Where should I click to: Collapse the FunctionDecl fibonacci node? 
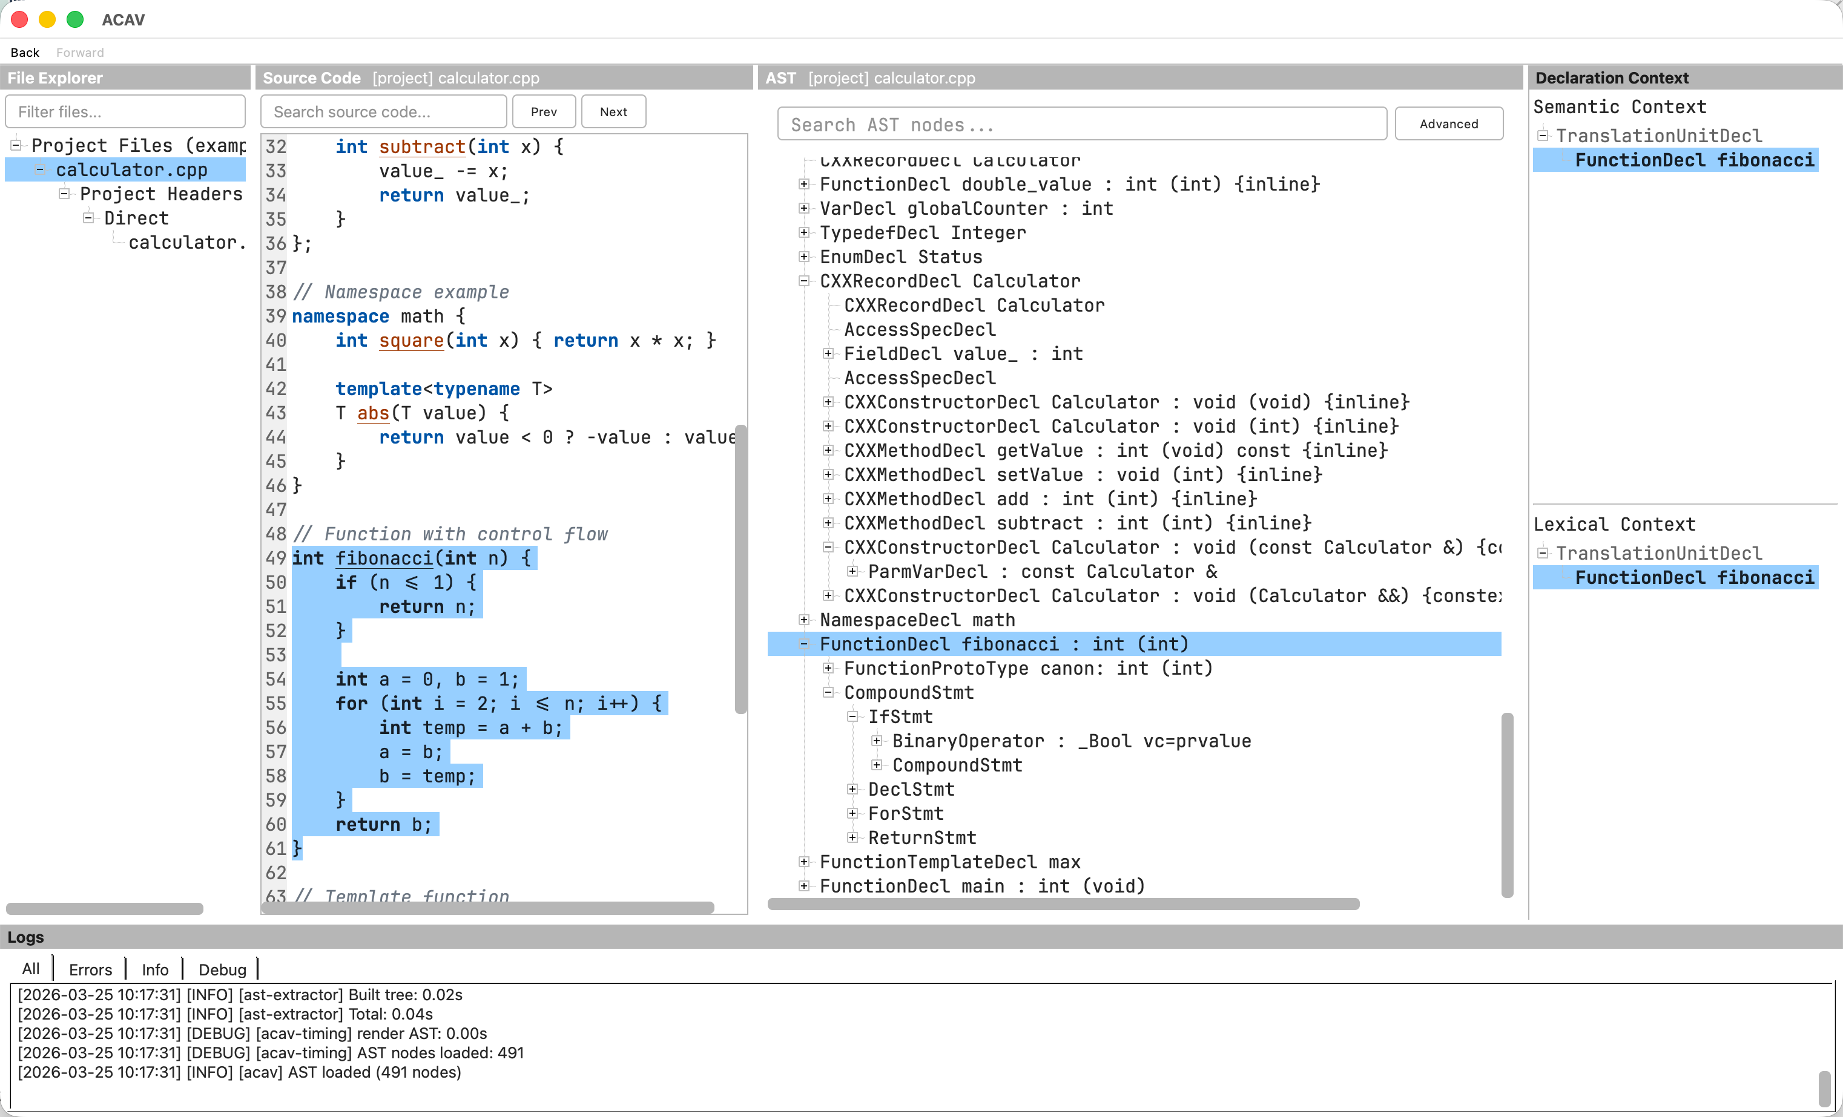click(804, 643)
